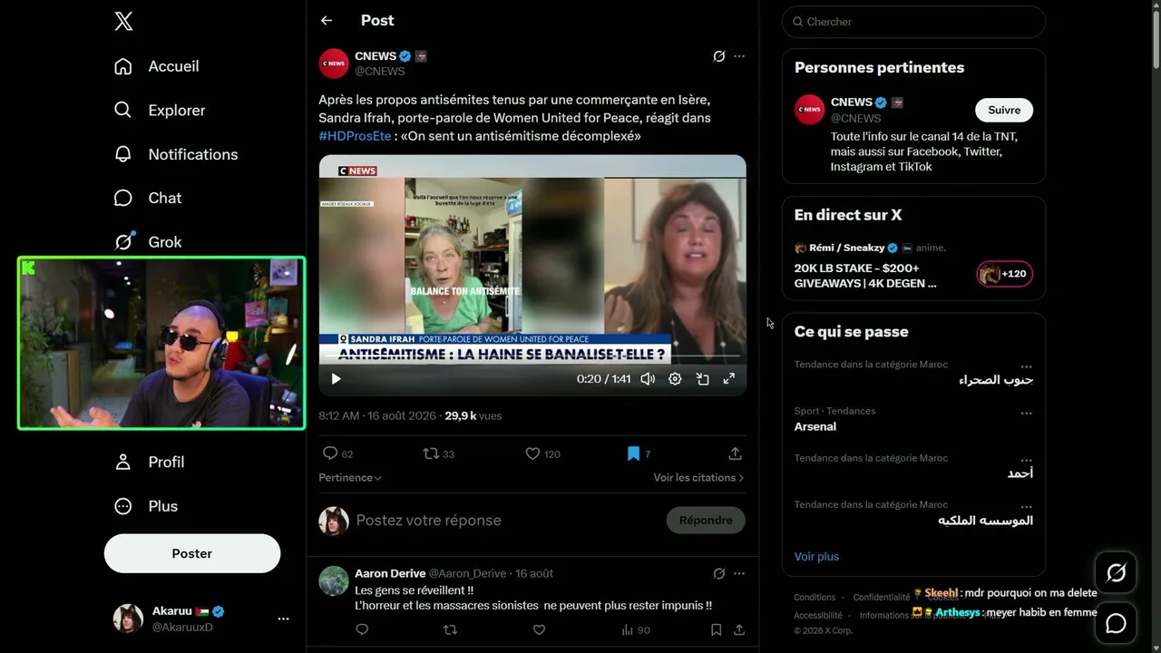Open the 20K LB STAKE live stream
Screen dimensions: 1161x653
(x=865, y=276)
